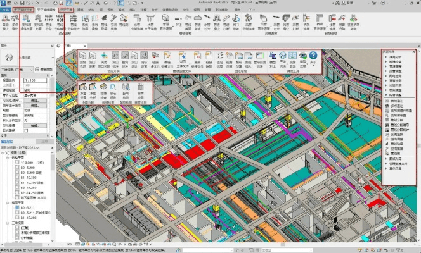This screenshot has height=253, width=421.
Task: Switch to the 天正工具 ribbon tab
Action: click(x=67, y=10)
